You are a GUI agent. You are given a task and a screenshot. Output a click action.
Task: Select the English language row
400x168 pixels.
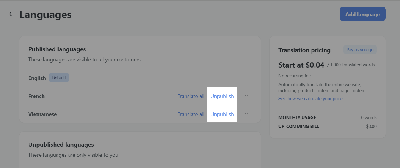point(37,78)
